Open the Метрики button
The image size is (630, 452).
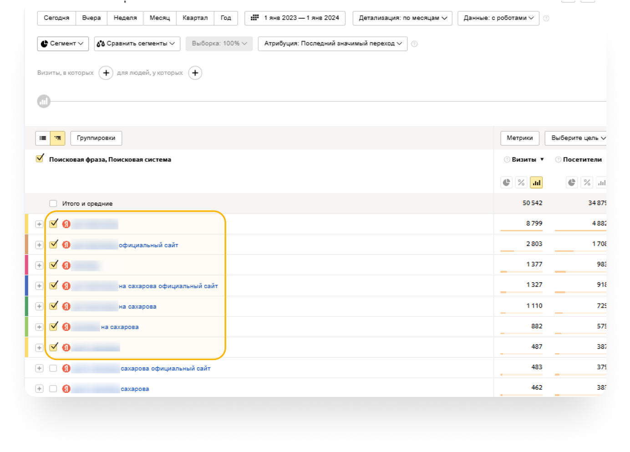coord(520,138)
